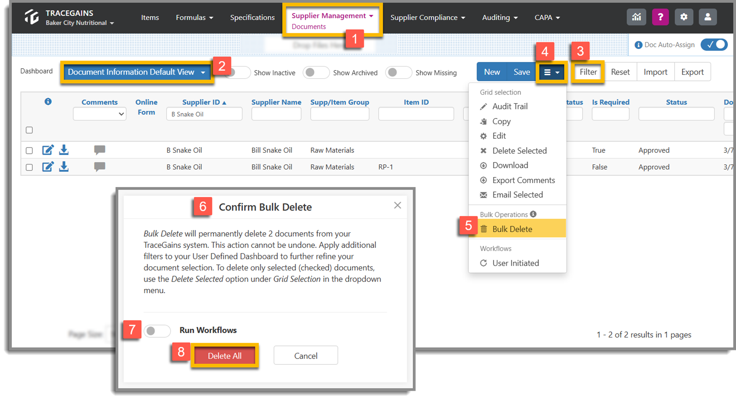Expand the CAPA menu
Viewport: 736px width, 400px height.
click(547, 18)
